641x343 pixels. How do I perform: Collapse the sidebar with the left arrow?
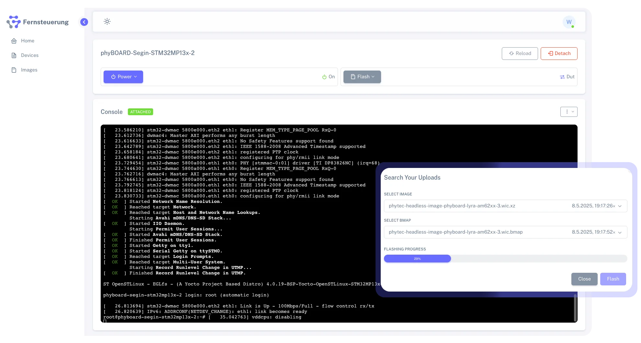(84, 22)
